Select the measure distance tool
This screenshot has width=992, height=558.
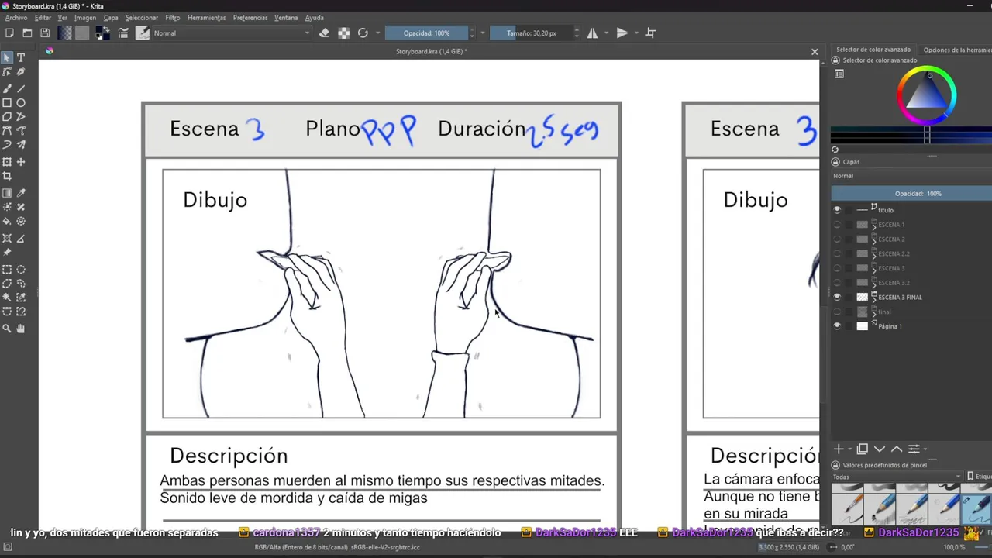[21, 238]
